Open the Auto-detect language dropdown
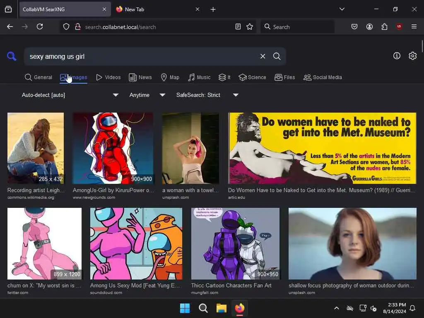The width and height of the screenshot is (424, 318). tap(70, 95)
